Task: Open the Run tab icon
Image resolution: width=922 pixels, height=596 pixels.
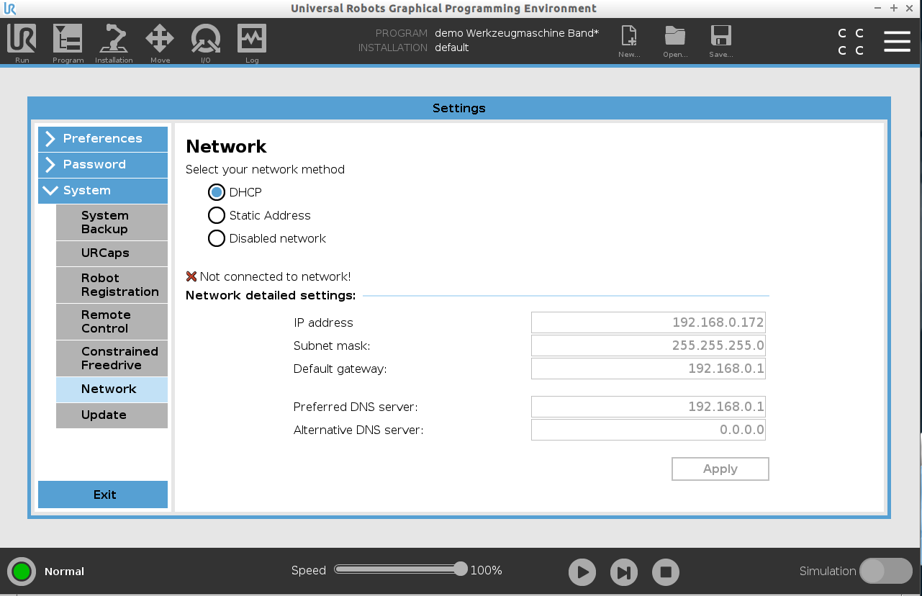Action: pos(22,40)
